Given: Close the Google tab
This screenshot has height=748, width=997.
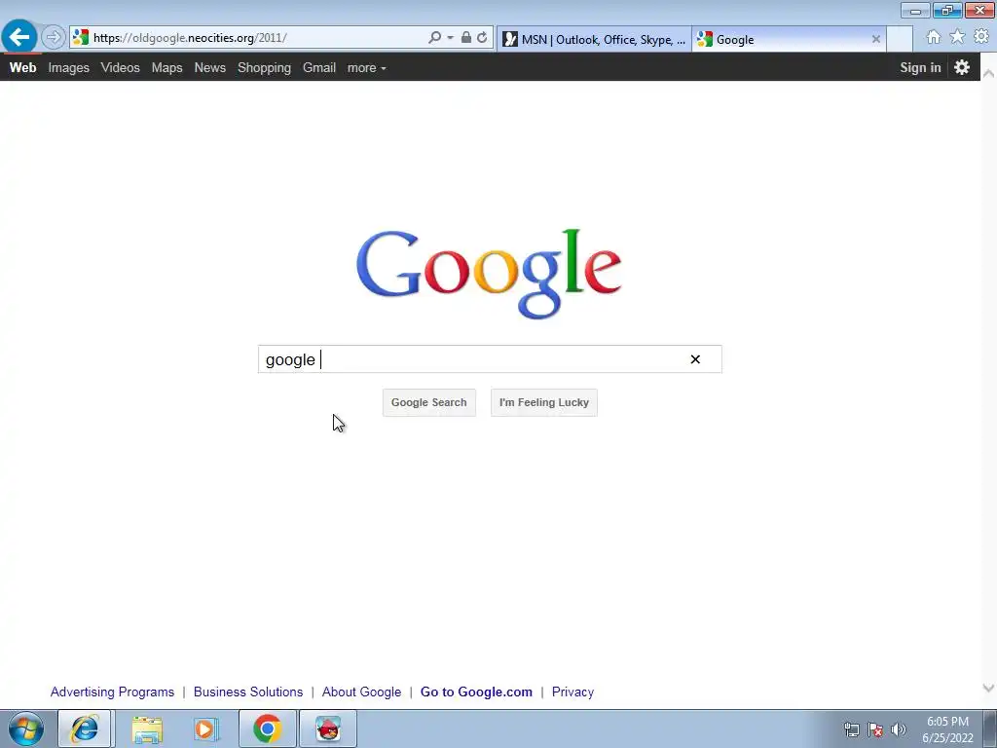Looking at the screenshot, I should 875,39.
